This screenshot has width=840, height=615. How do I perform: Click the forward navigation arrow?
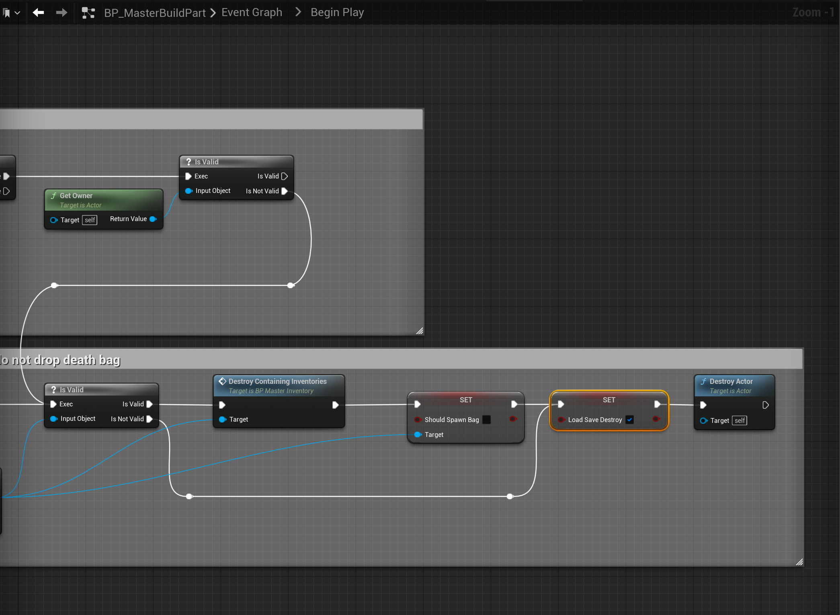pos(61,13)
